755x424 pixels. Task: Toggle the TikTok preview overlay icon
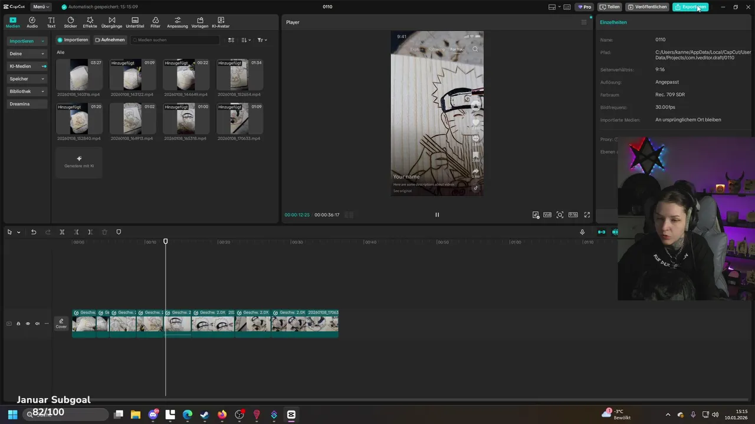pyautogui.click(x=536, y=215)
